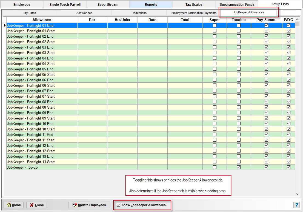Switch to the Allowances sub-tab
The image size is (303, 212).
[84, 13]
